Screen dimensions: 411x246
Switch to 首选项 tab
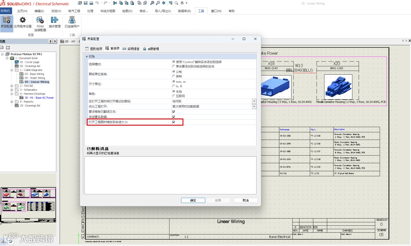pos(112,48)
